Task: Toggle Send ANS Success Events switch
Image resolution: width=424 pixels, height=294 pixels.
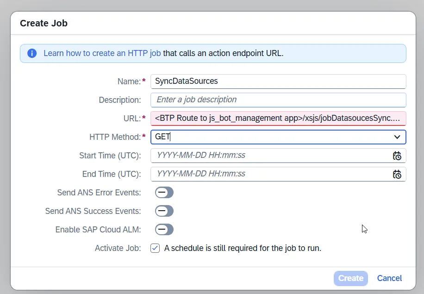Action: tap(164, 211)
